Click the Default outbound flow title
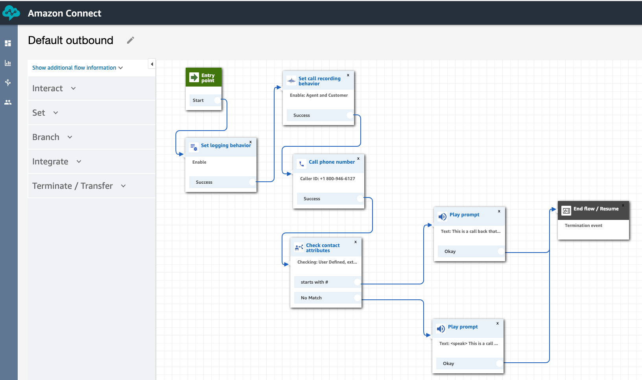 tap(71, 40)
